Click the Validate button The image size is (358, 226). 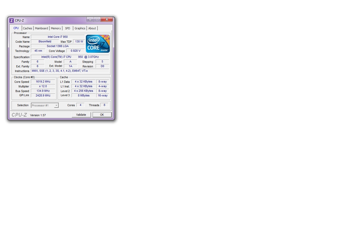tap(81, 115)
